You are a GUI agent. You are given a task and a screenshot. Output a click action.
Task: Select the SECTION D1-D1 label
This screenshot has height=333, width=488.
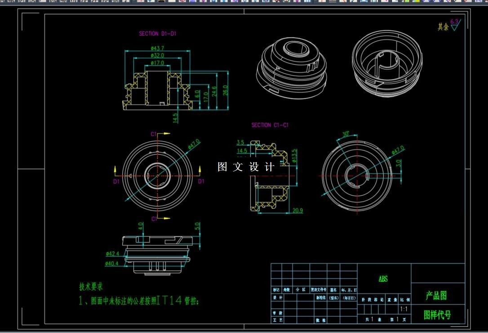157,34
